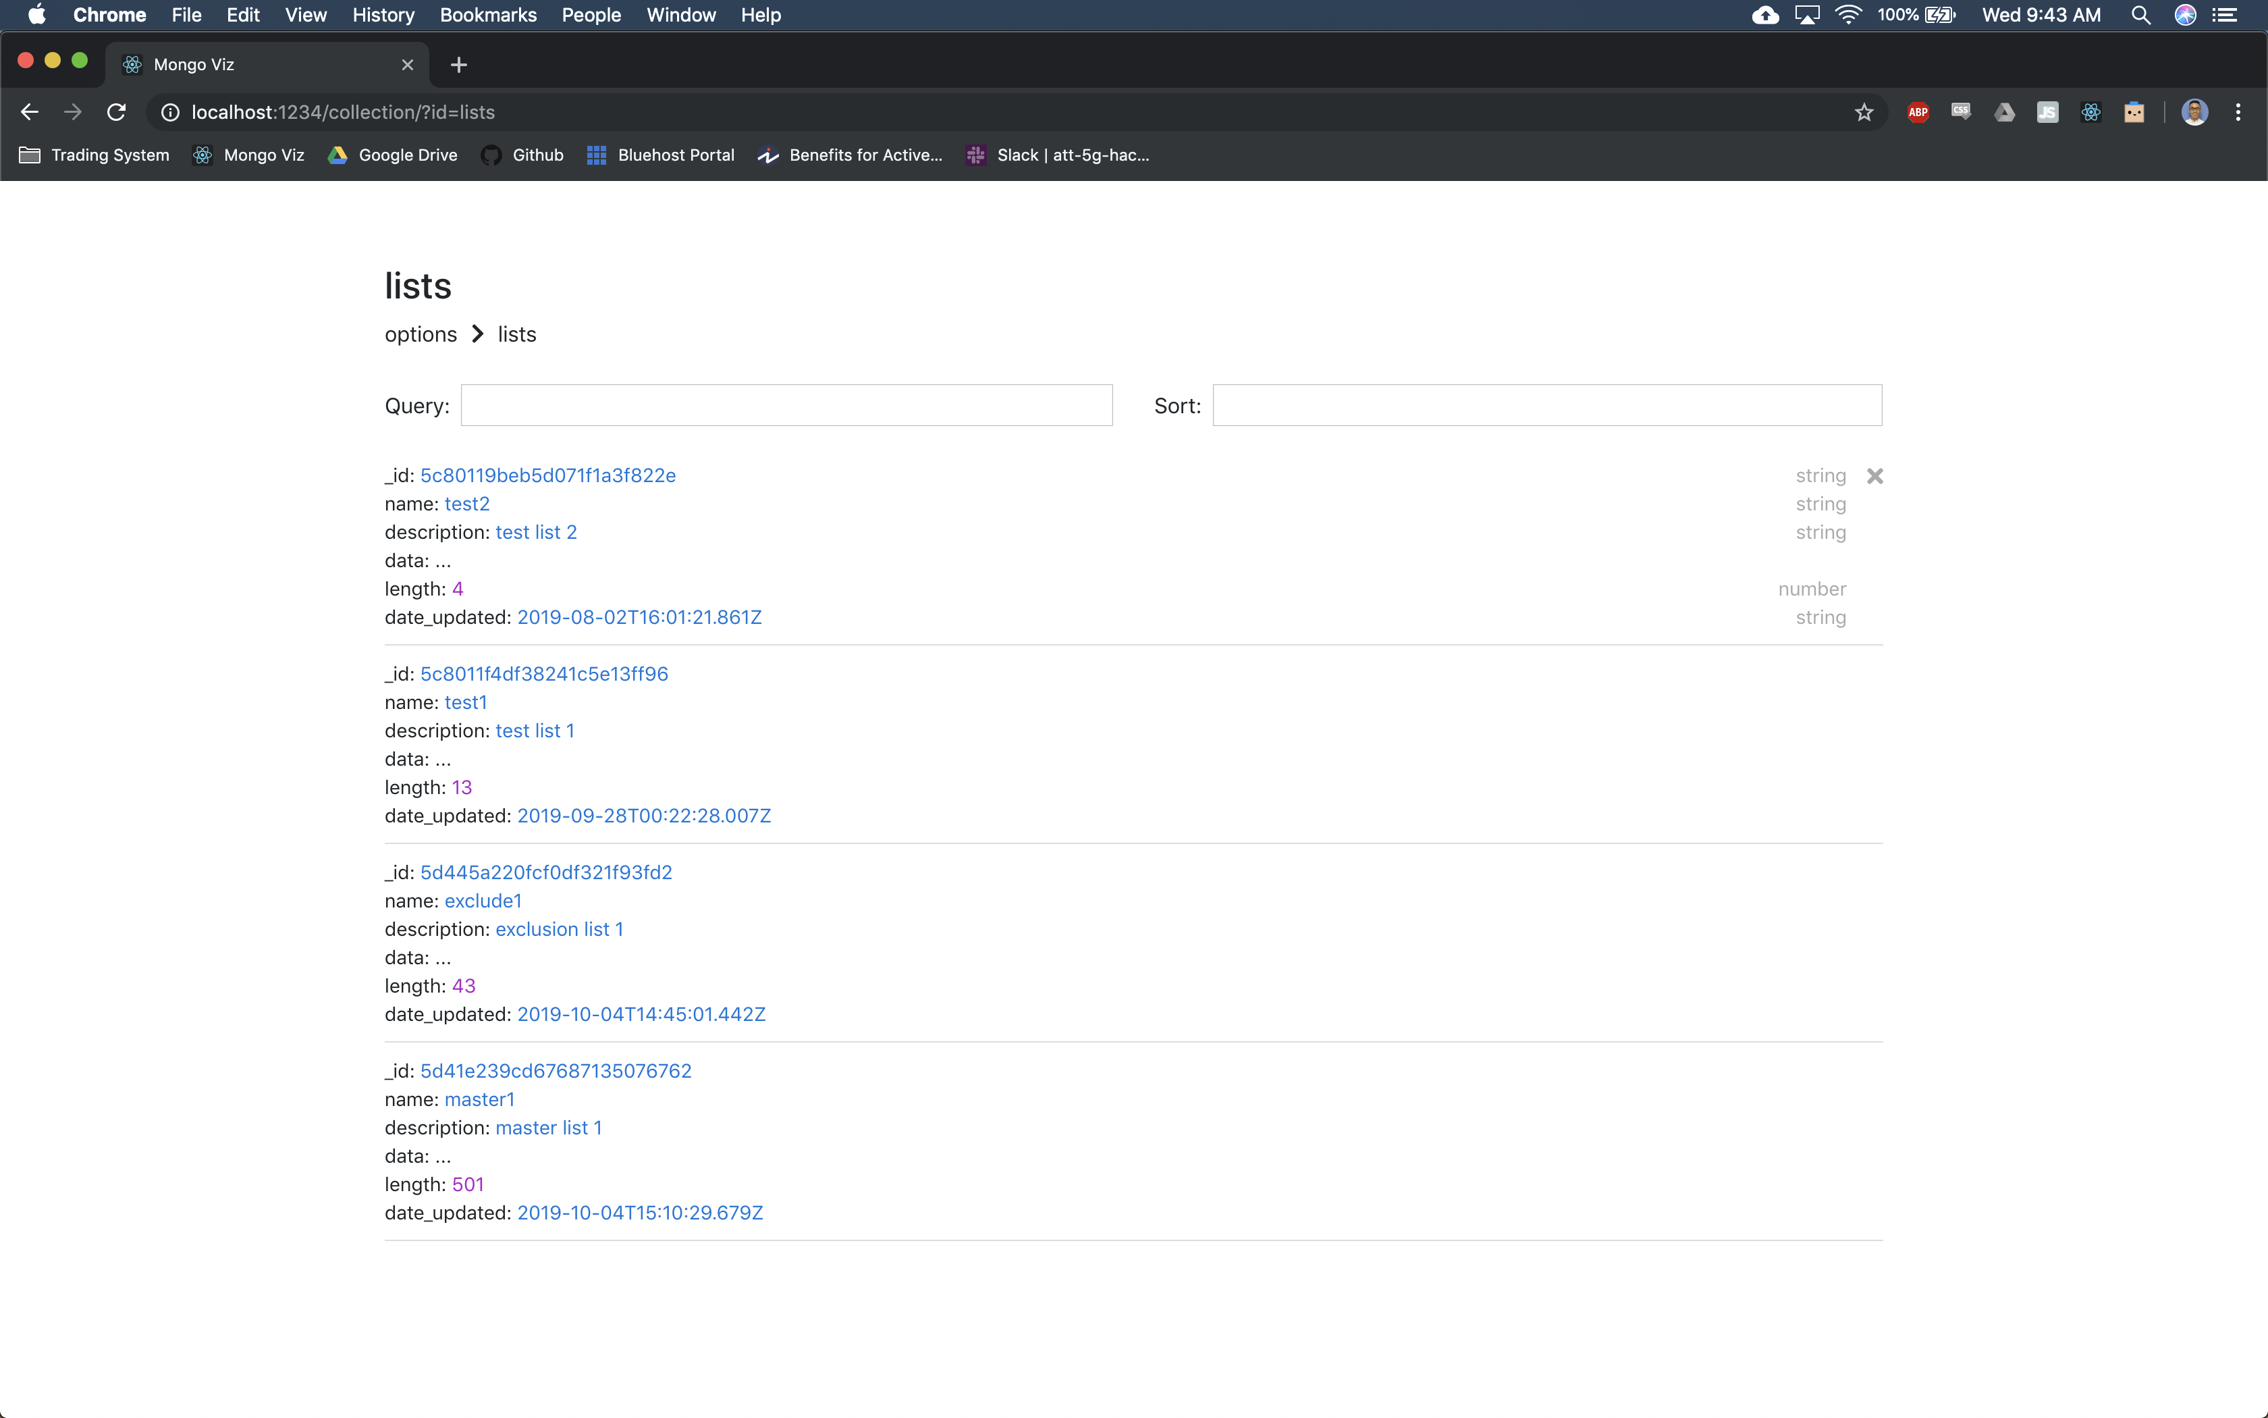This screenshot has height=1418, width=2268.
Task: Select id 5d41e239cd67687135076762
Action: 556,1071
